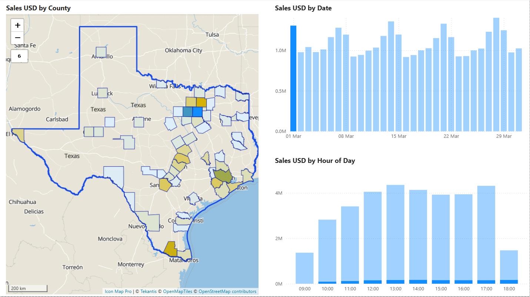Click the olive green county near Houston
This screenshot has height=297, width=530.
pyautogui.click(x=223, y=175)
